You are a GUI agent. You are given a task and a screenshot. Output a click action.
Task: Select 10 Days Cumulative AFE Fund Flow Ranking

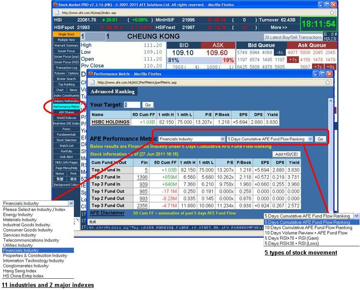coord(312,227)
